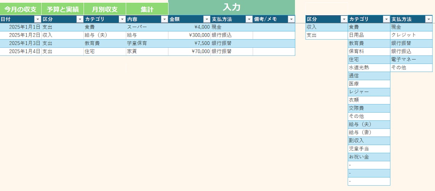
Task: Go to the 今月の収支 sheet
Action: click(20, 9)
